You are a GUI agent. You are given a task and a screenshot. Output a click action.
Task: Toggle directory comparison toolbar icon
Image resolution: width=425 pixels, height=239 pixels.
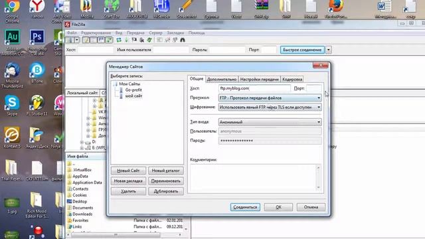(x=167, y=40)
